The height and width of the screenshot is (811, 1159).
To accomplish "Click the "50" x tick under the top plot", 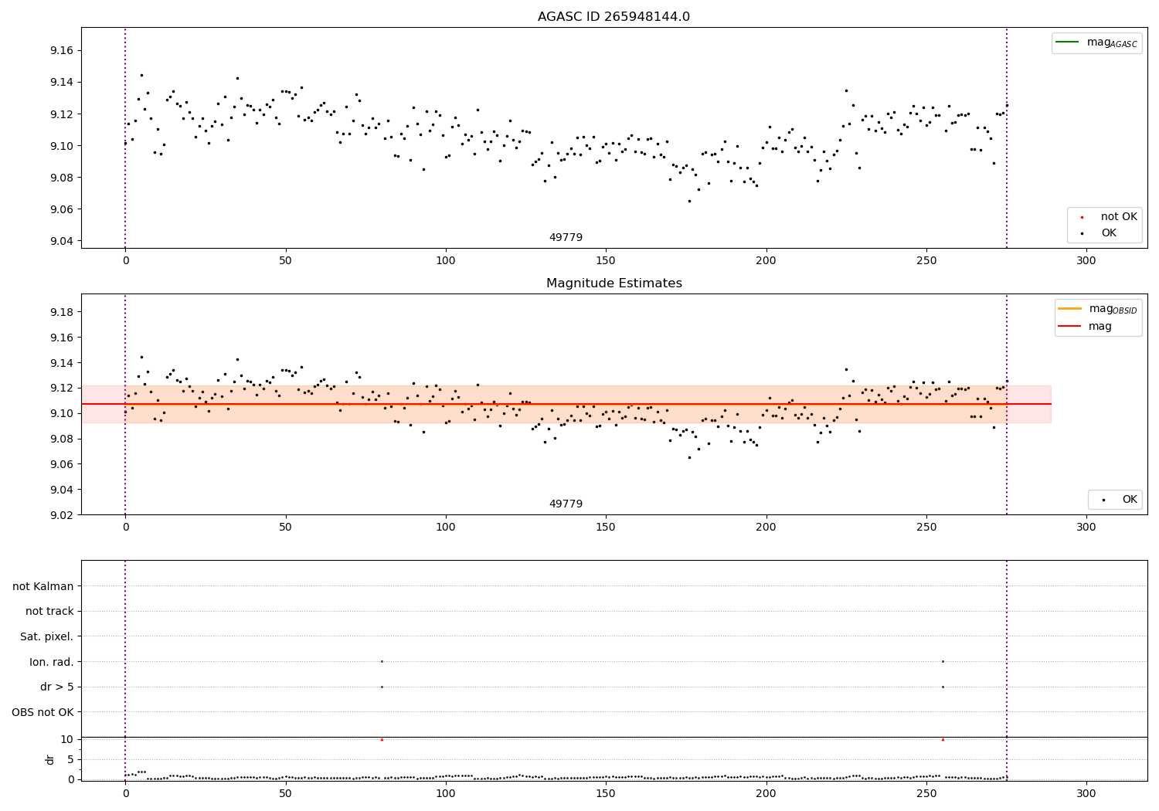I will [286, 260].
